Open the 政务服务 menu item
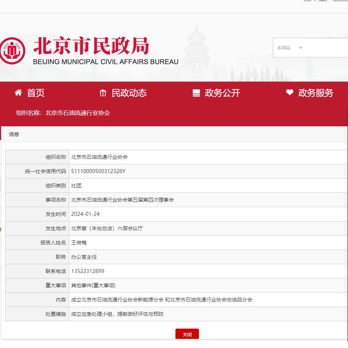This screenshot has width=348, height=348. 316,93
